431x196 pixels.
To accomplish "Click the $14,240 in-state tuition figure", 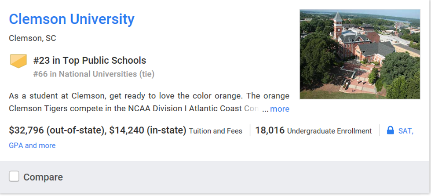I will point(148,131).
